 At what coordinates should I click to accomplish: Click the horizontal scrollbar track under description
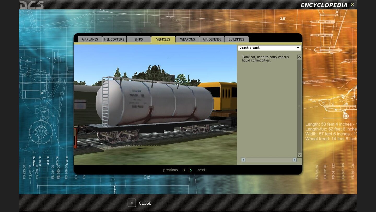click(x=269, y=160)
